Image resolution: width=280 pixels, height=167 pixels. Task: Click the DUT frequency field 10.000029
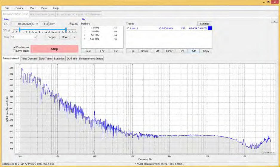21,24
